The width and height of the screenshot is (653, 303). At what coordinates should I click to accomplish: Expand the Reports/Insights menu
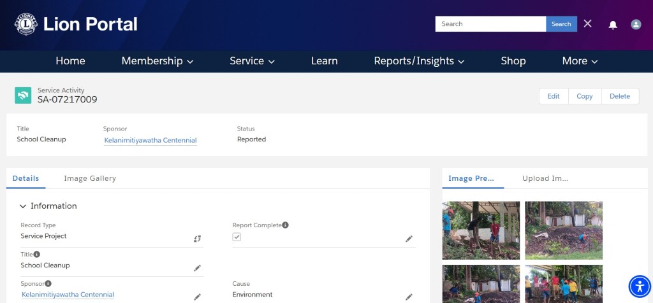pyautogui.click(x=419, y=61)
